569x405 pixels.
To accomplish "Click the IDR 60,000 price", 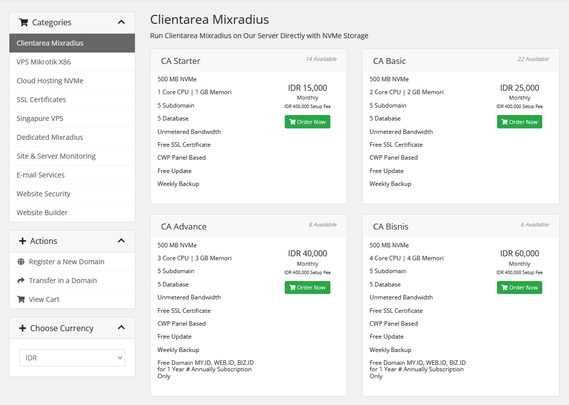I will click(x=519, y=253).
